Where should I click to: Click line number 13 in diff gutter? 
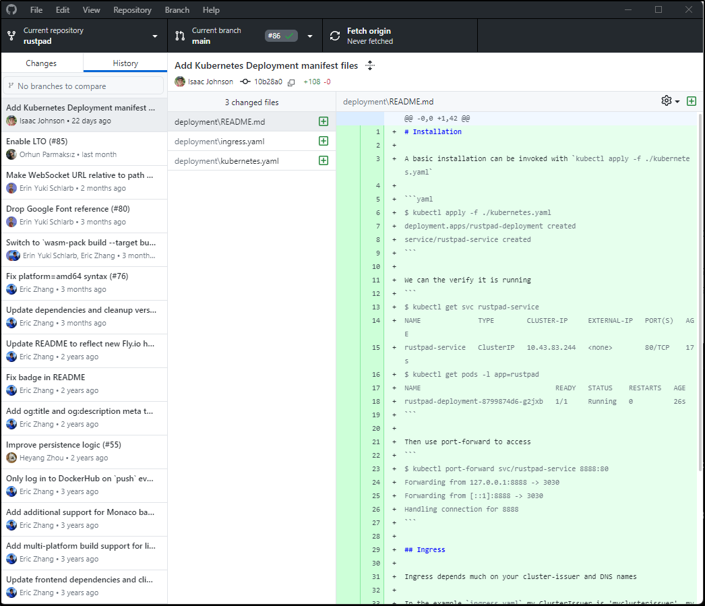(x=376, y=307)
